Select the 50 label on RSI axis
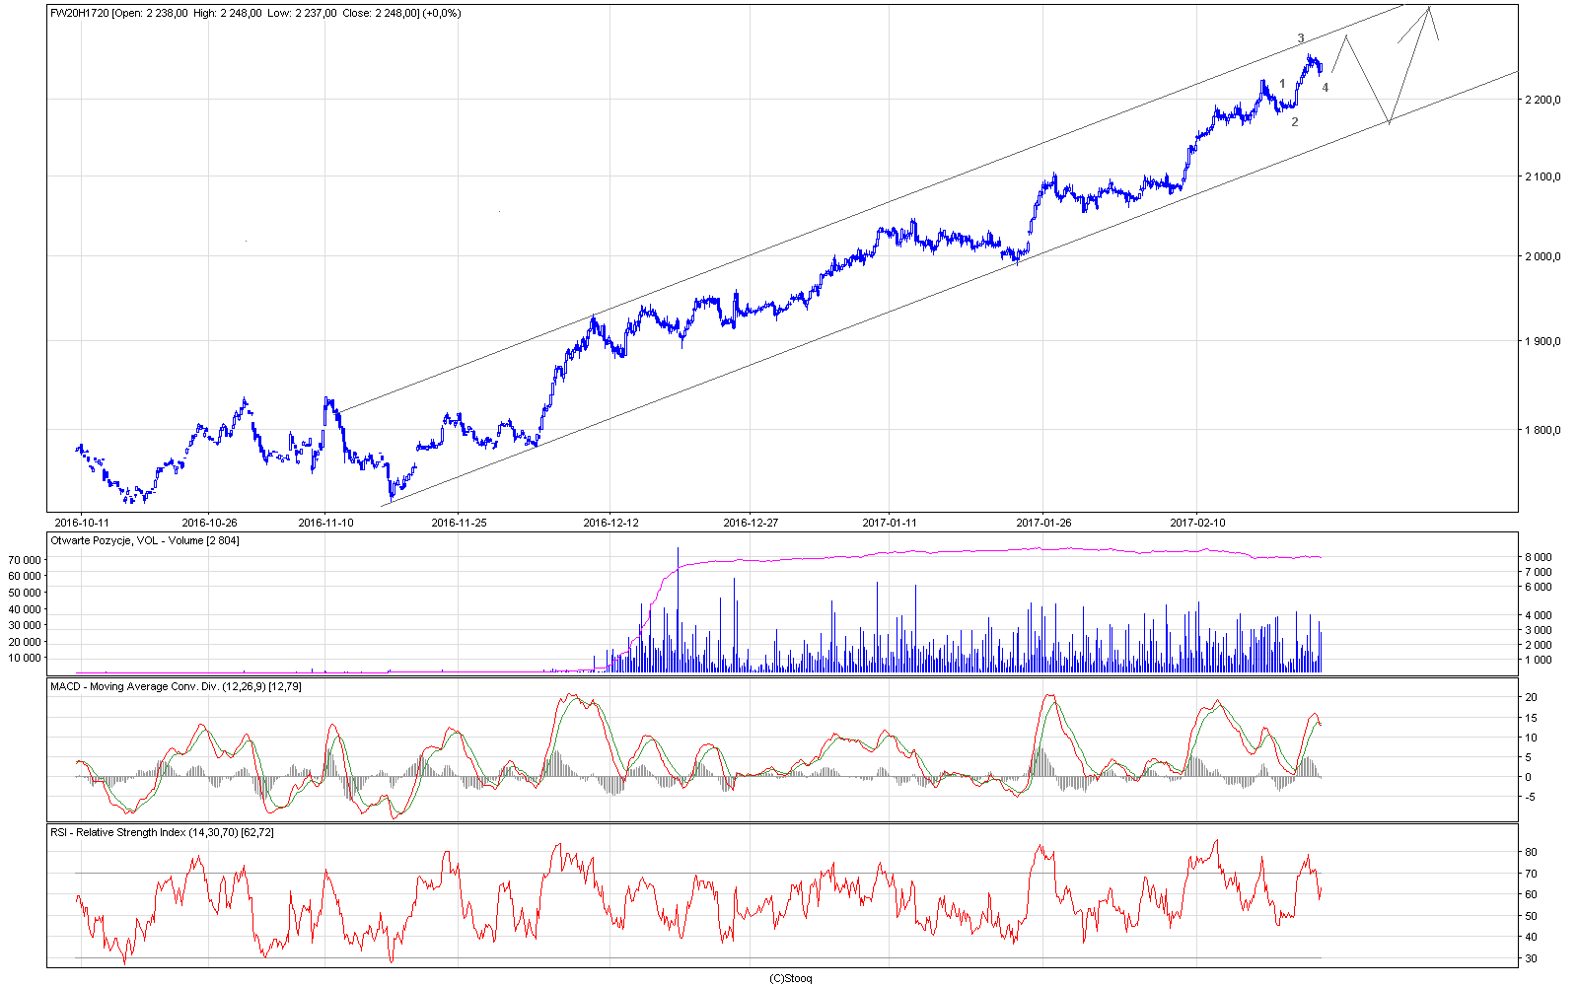1578x986 pixels. 1532,916
